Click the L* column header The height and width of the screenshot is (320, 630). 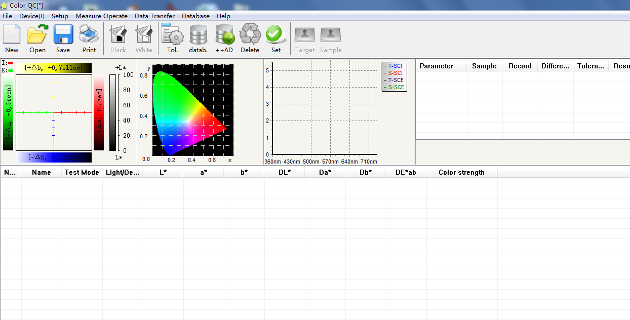163,172
